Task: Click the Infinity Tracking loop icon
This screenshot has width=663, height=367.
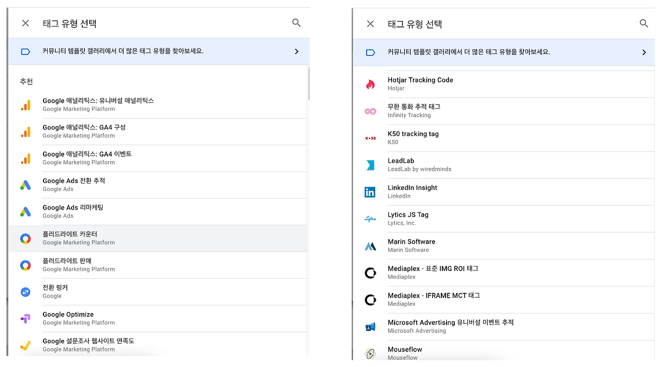Action: point(370,111)
